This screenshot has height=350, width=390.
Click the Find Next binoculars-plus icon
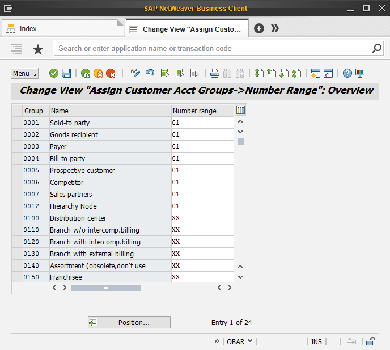(240, 73)
